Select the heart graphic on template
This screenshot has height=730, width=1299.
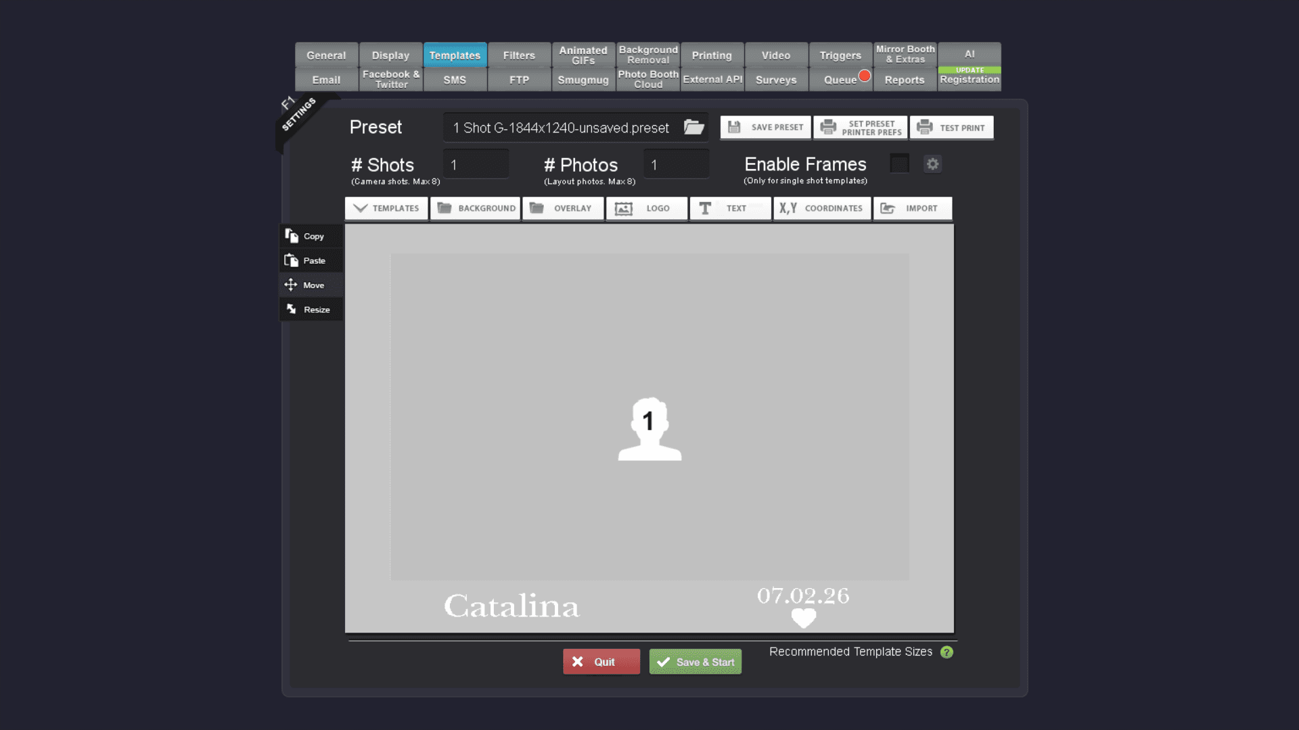click(x=804, y=618)
